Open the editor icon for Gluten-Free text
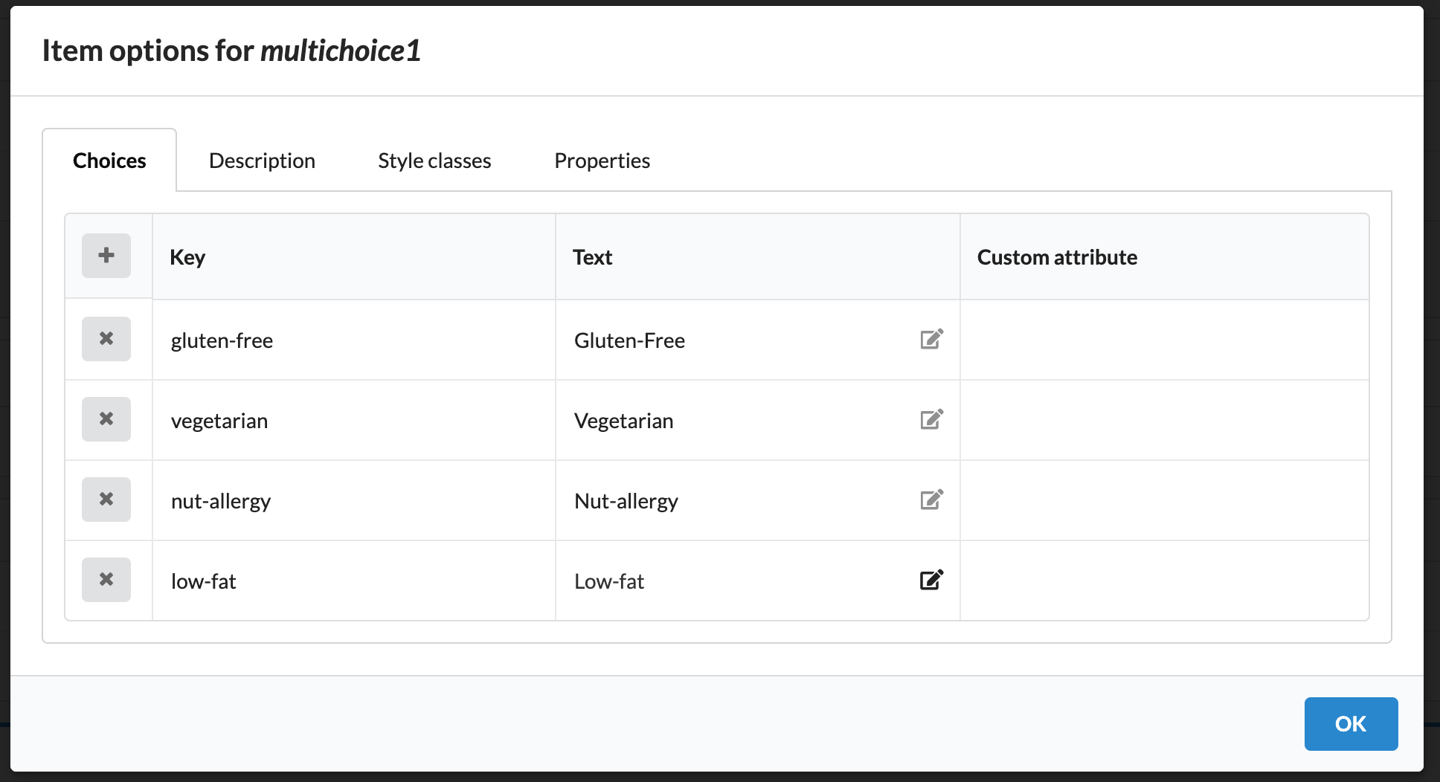1440x782 pixels. click(x=931, y=339)
